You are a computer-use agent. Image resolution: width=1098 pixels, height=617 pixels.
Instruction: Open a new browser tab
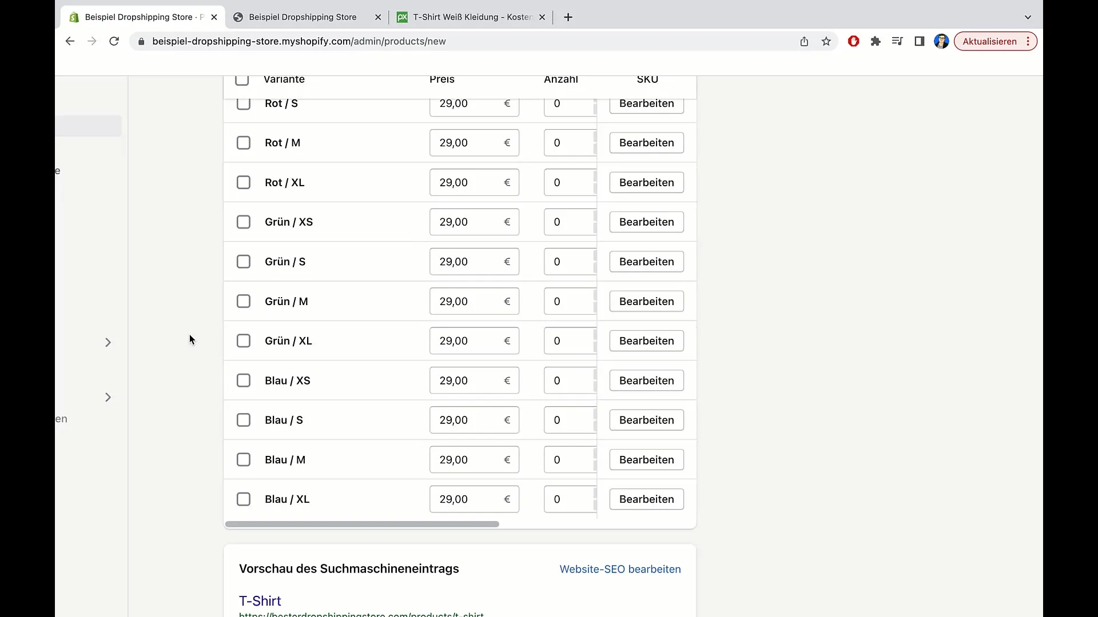[x=568, y=17]
